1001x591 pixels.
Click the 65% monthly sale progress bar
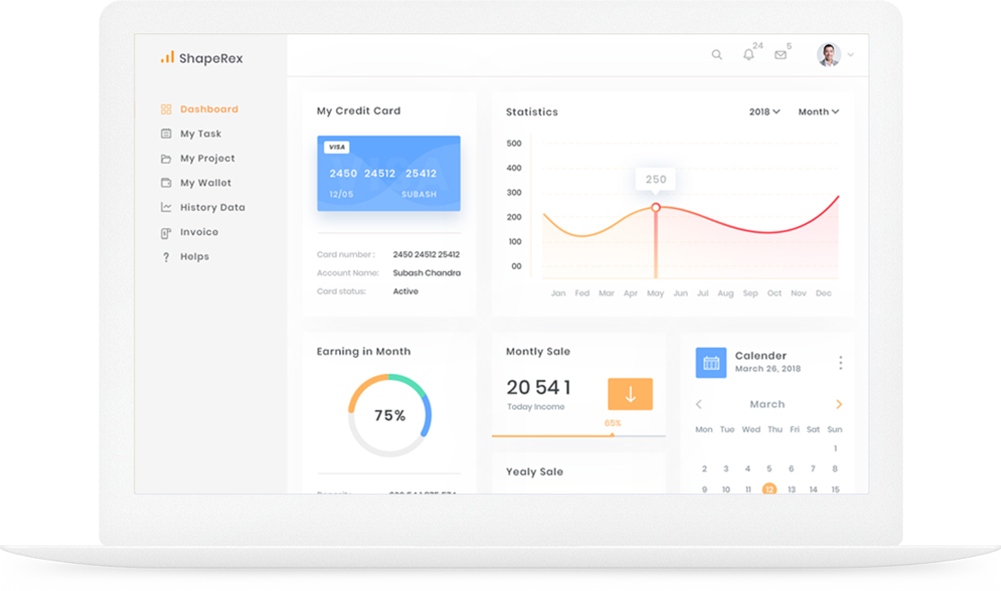coord(579,436)
